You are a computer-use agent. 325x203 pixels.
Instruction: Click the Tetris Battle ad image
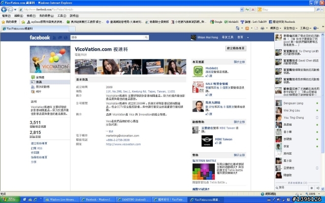pyautogui.click(x=203, y=172)
